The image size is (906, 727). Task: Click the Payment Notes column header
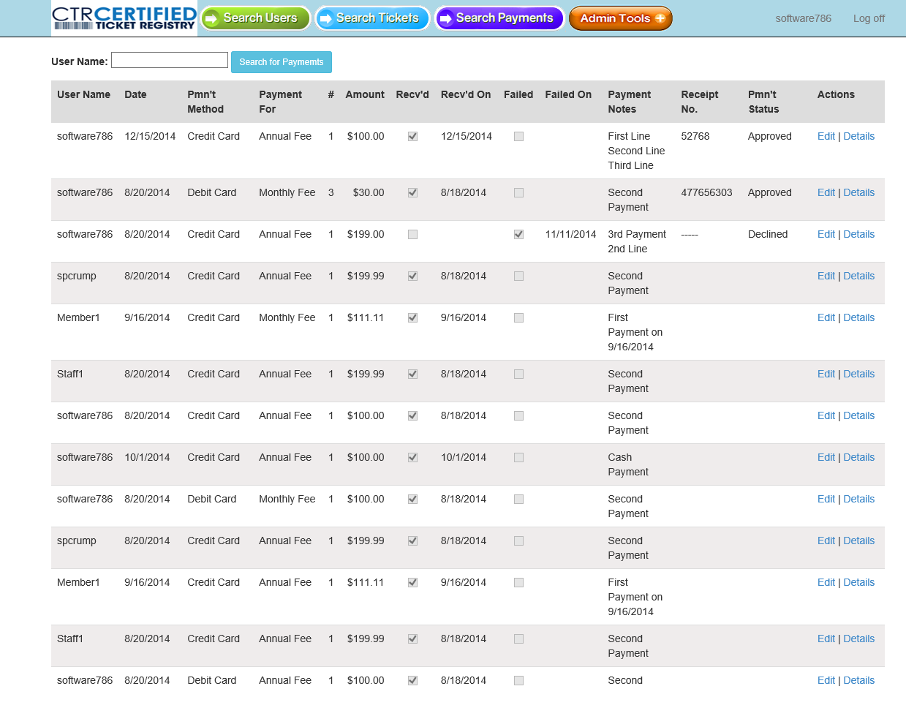(x=629, y=102)
